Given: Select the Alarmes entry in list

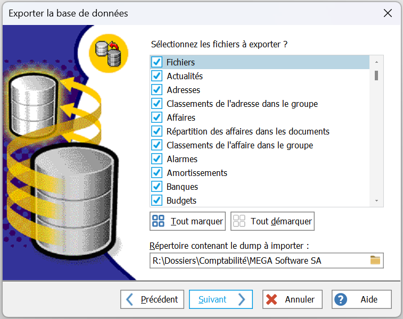Looking at the screenshot, I should tap(182, 159).
